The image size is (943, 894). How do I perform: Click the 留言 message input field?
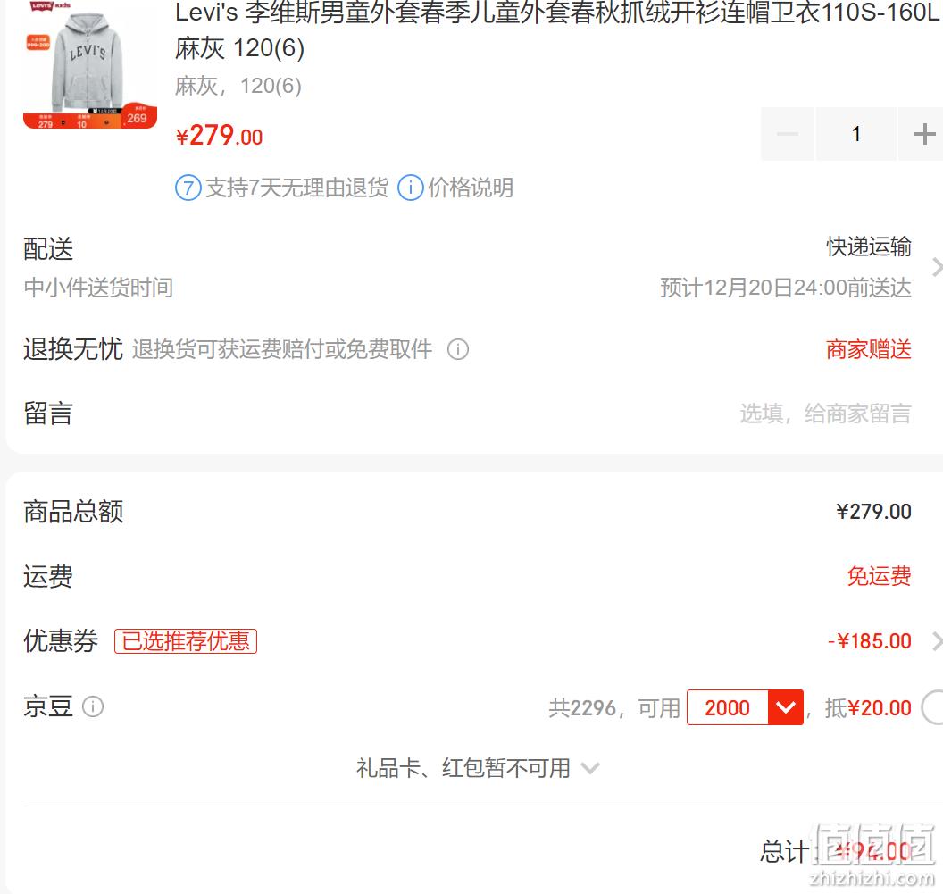(825, 414)
